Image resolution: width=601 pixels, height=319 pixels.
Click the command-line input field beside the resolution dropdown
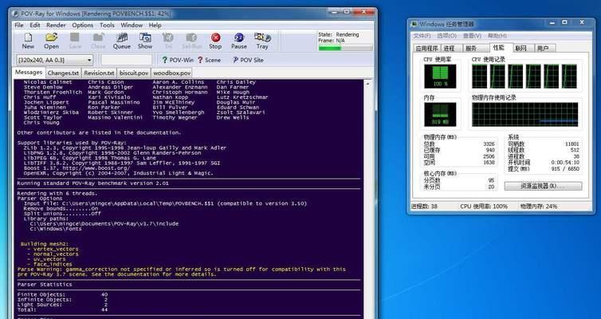127,60
